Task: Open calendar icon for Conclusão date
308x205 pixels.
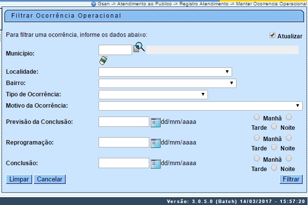Action: pyautogui.click(x=156, y=164)
